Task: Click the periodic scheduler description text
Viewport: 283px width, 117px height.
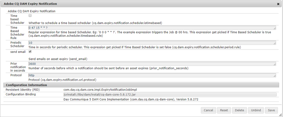Action: tap(135, 47)
